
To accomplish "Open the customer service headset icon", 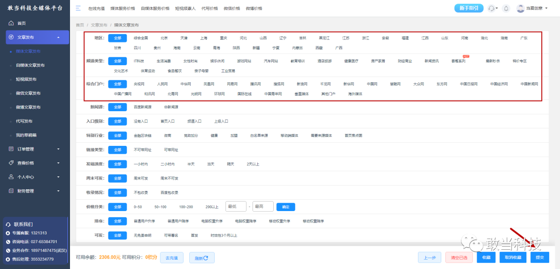I will [492, 8].
